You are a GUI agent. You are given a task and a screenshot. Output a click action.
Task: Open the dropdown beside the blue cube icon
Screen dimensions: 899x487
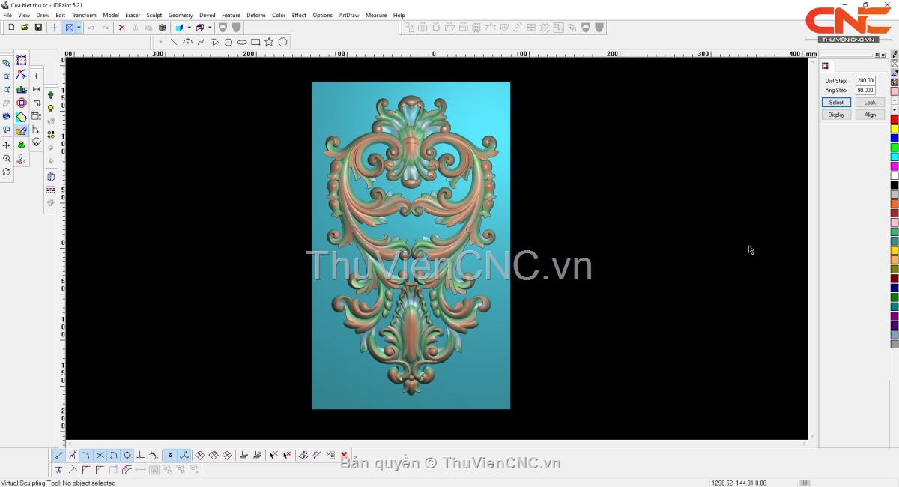(189, 28)
